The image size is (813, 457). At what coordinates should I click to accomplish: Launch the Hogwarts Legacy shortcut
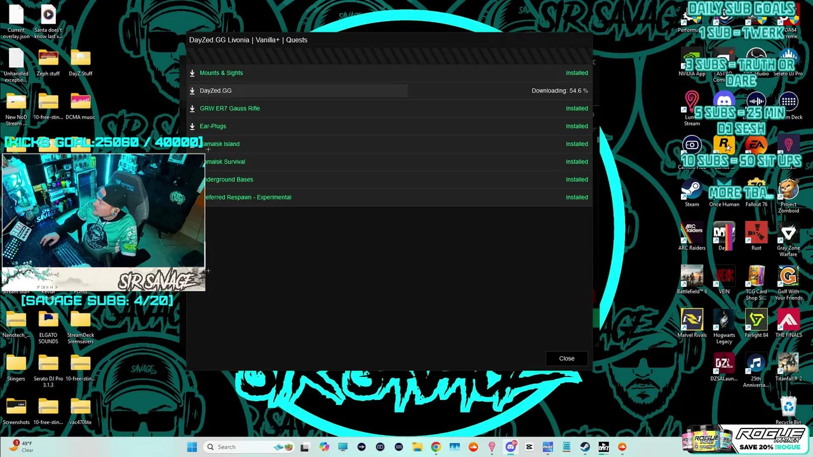[x=724, y=327]
